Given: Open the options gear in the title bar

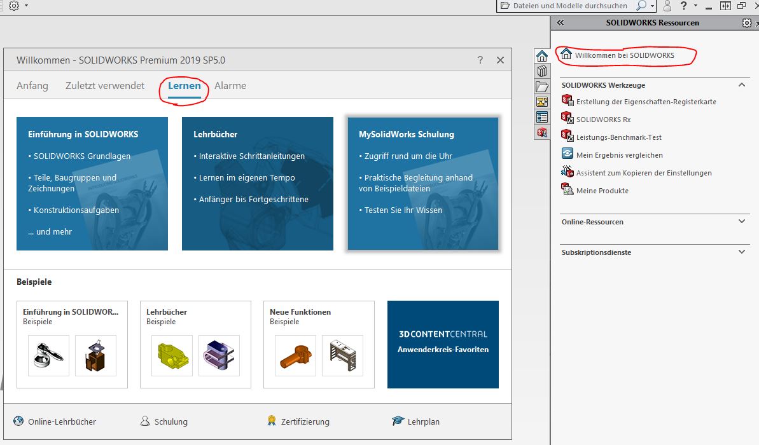Looking at the screenshot, I should [14, 6].
